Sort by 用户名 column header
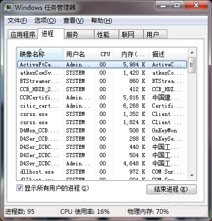 [x=80, y=54]
